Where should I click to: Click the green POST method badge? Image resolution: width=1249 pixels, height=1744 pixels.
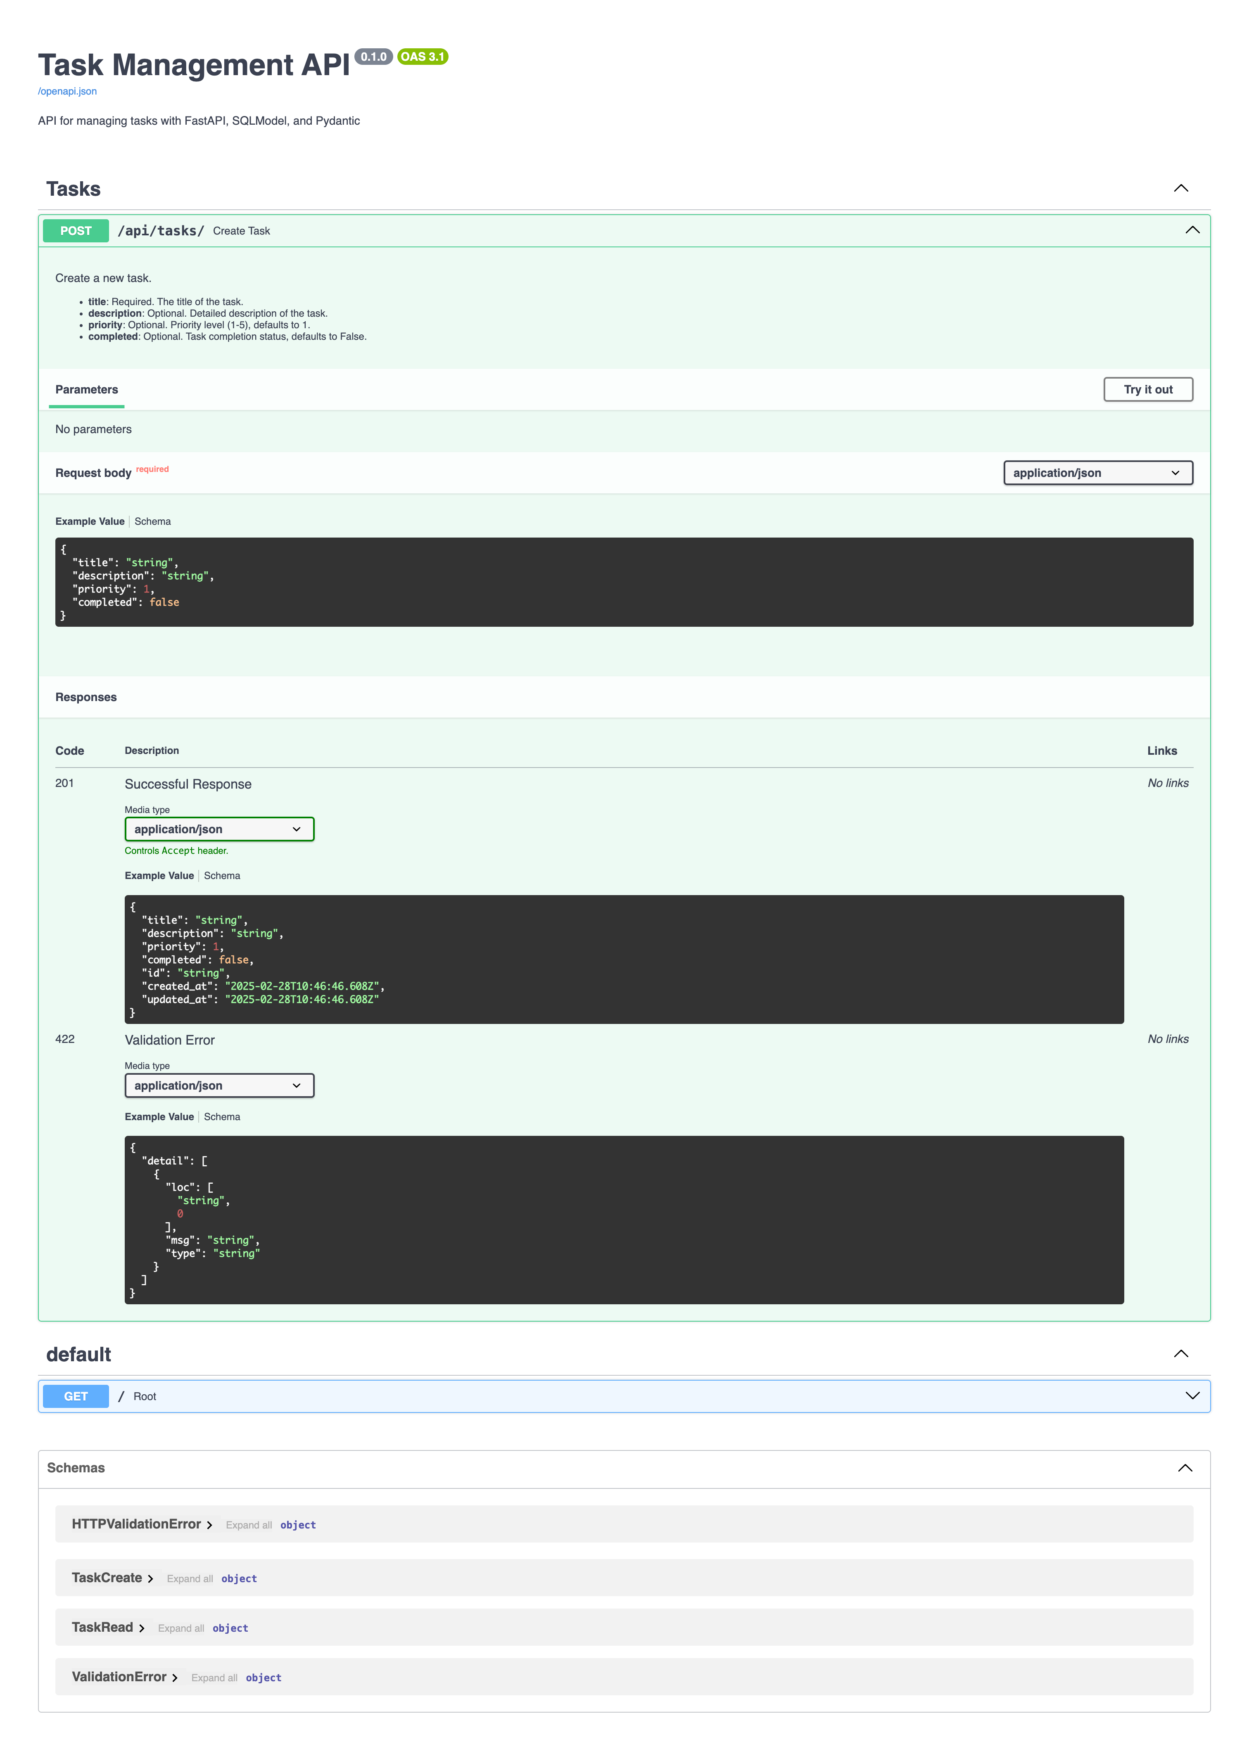(x=75, y=230)
